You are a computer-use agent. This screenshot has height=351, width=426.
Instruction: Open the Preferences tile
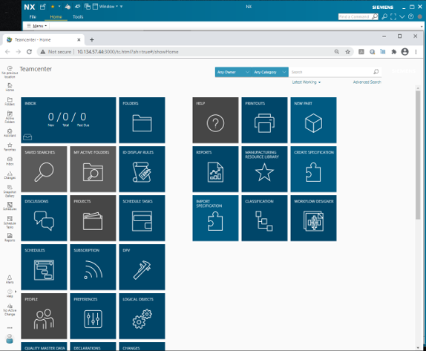click(x=93, y=315)
